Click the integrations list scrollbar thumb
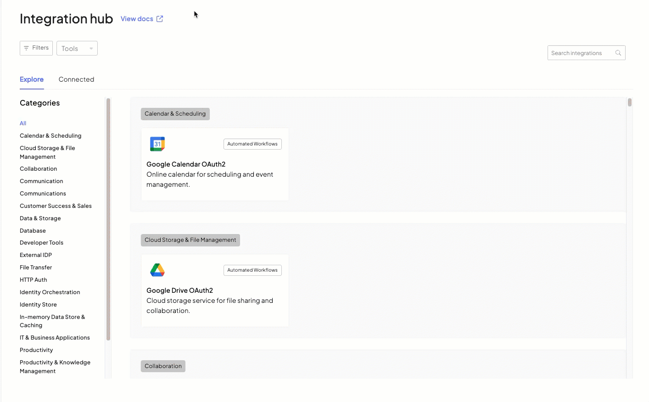Image resolution: width=649 pixels, height=402 pixels. coord(630,102)
